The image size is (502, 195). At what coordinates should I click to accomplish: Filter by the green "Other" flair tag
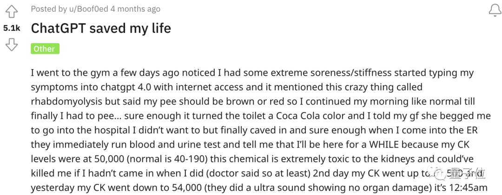pos(45,49)
